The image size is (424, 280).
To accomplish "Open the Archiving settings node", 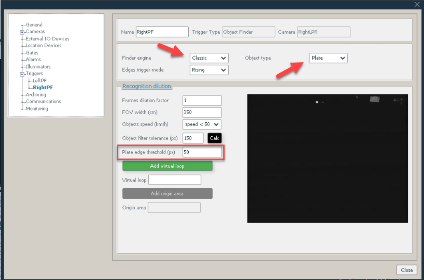I will 35,94.
